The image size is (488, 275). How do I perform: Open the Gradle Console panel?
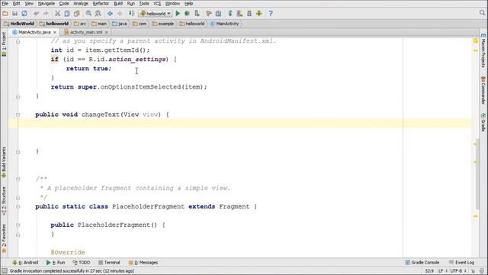(x=422, y=263)
